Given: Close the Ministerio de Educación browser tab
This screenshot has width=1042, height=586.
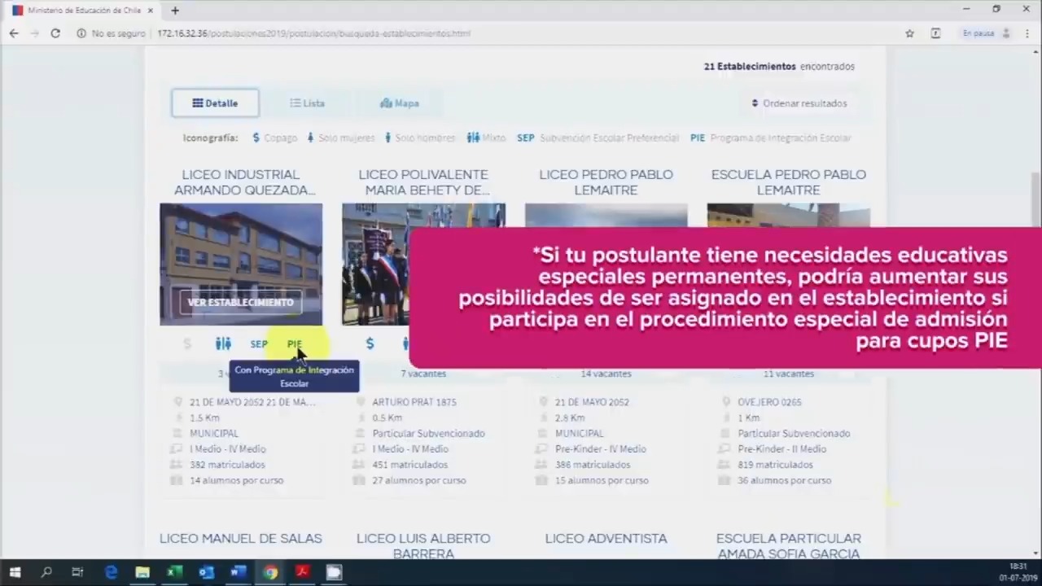Looking at the screenshot, I should click(x=150, y=11).
